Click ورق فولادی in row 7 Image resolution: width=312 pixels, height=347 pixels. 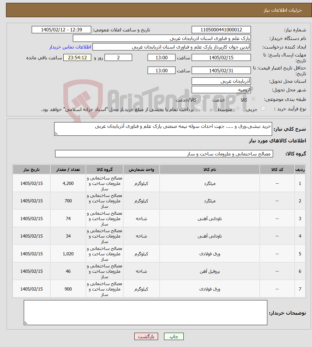pyautogui.click(x=209, y=289)
